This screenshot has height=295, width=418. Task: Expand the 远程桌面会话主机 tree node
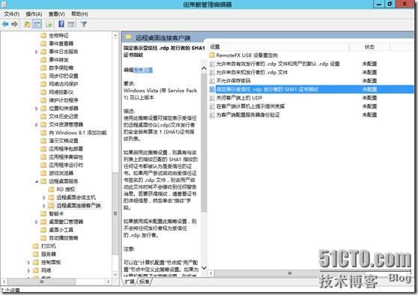point(44,198)
